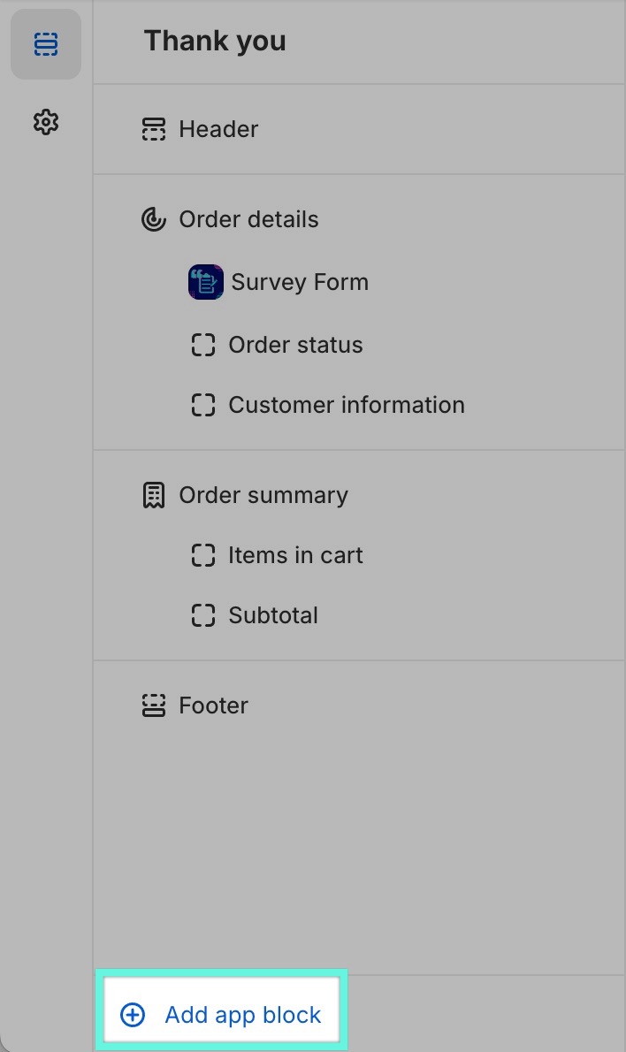Select the Customer information block
Viewport: 626px width, 1052px height.
[x=347, y=405]
